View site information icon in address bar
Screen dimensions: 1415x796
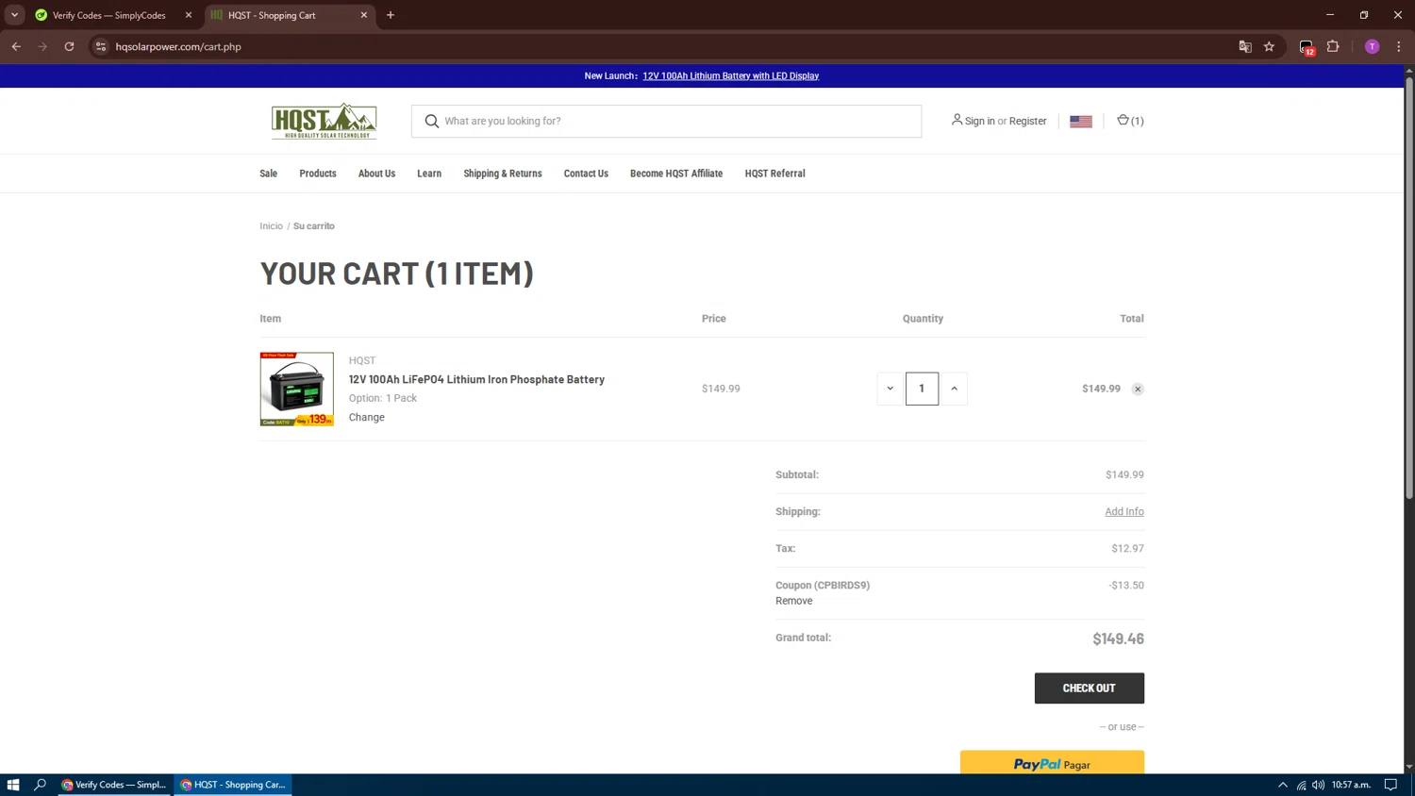[x=101, y=46]
